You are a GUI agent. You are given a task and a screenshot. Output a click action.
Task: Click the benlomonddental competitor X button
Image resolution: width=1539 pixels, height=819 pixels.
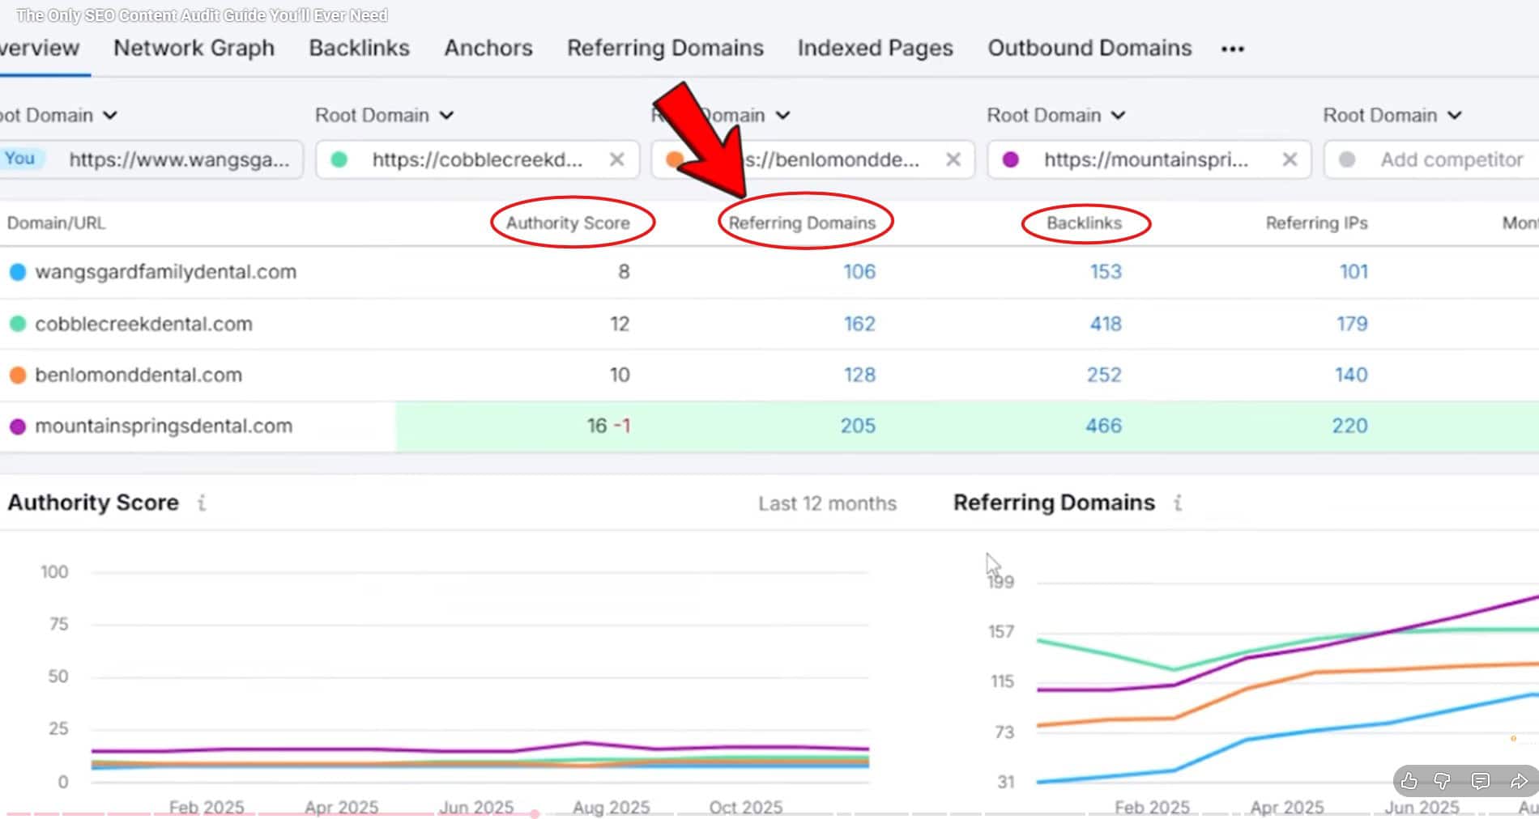(x=953, y=159)
